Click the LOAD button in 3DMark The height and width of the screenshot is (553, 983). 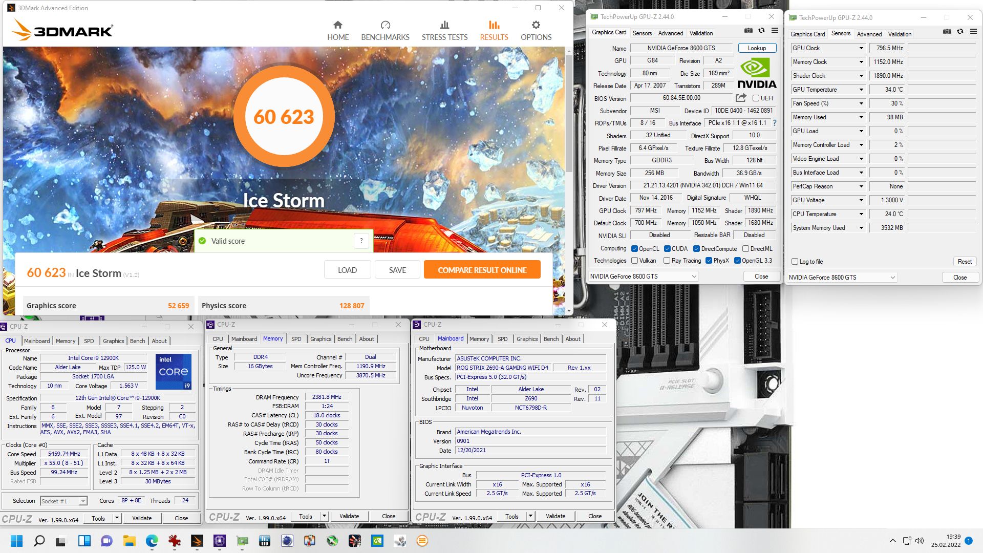coord(347,270)
